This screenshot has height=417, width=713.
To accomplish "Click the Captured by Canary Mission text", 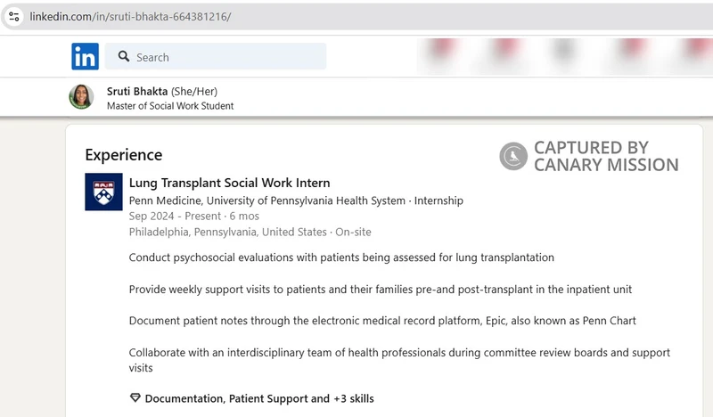I will coord(605,156).
